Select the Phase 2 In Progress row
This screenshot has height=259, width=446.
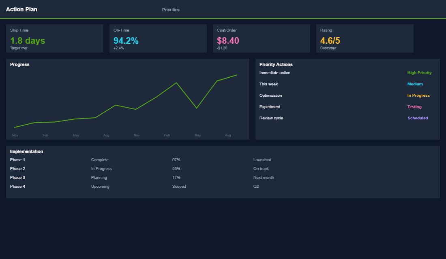point(102,168)
